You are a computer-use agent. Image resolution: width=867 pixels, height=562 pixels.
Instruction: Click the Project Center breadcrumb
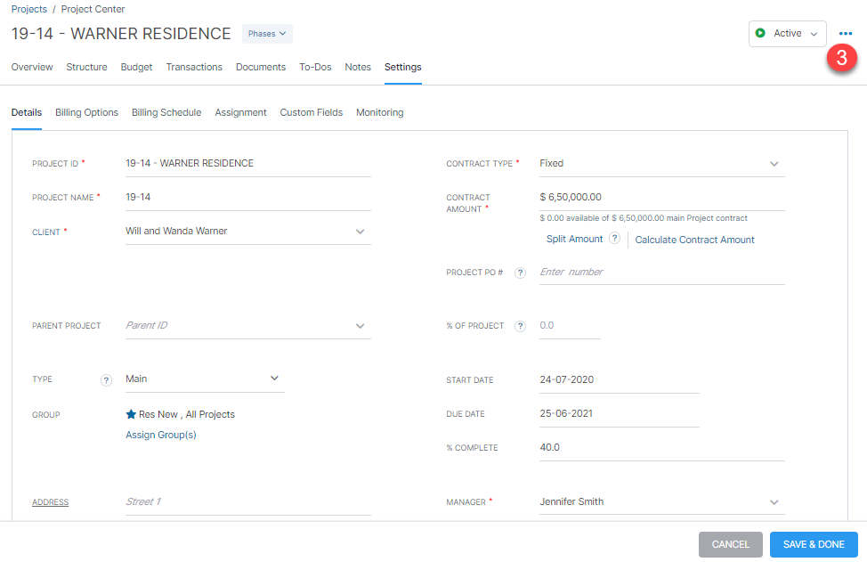tap(93, 9)
